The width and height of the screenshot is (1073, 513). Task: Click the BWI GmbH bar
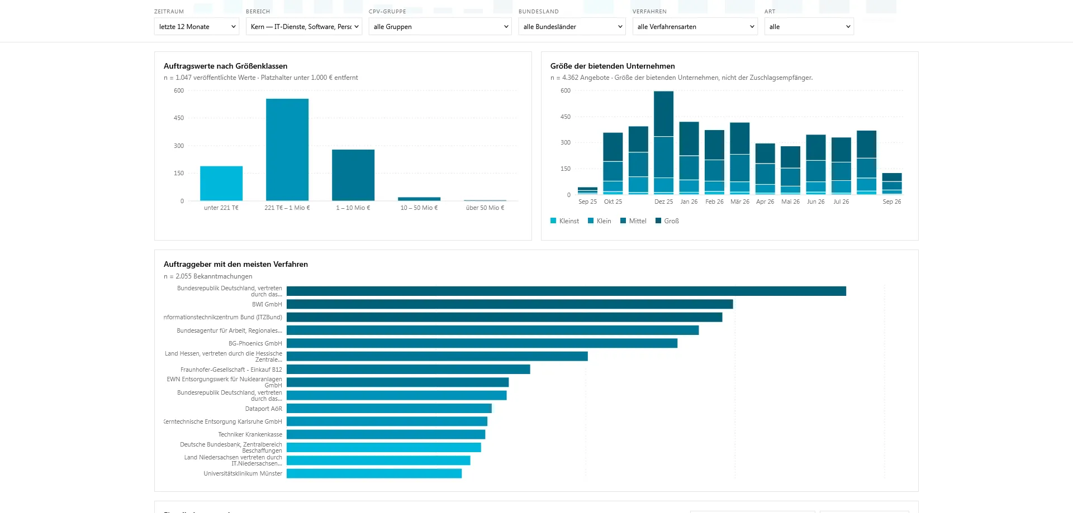pyautogui.click(x=510, y=304)
